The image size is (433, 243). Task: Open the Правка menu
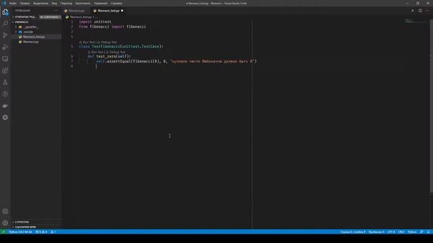(24, 3)
